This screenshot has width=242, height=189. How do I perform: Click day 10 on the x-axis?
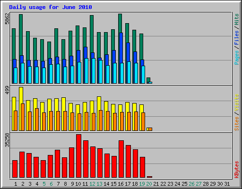tap(78, 184)
